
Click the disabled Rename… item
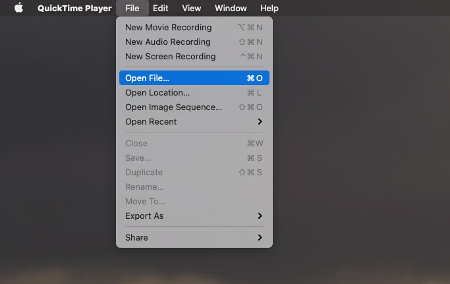click(x=194, y=186)
